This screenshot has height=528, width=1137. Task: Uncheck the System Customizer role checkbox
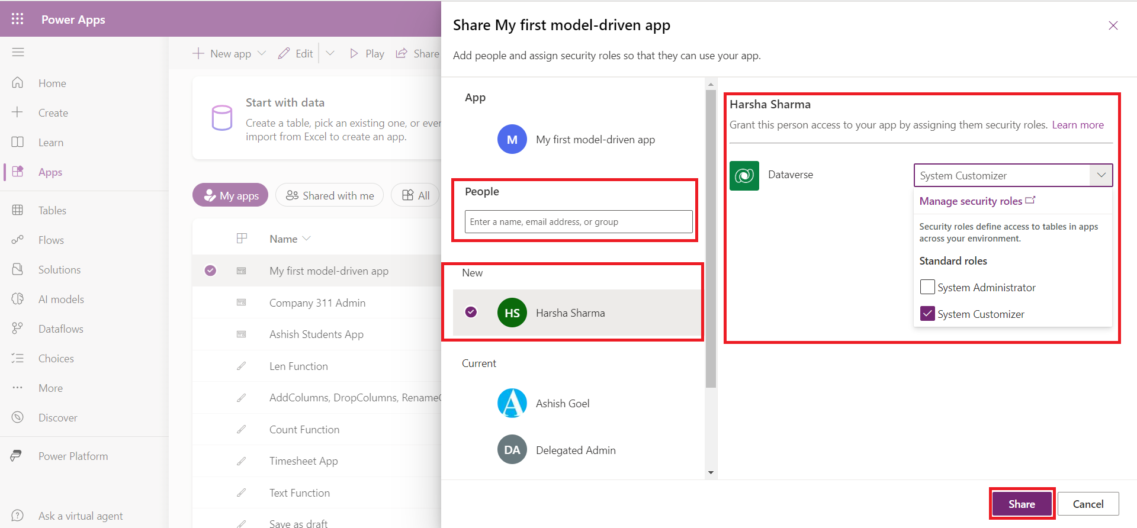[x=927, y=314]
